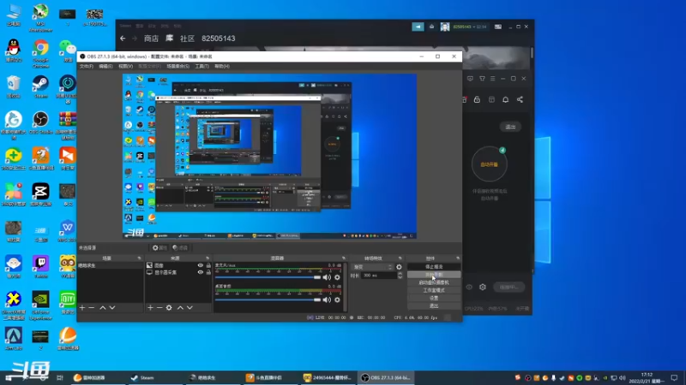The height and width of the screenshot is (385, 686).
Task: Increase the transition duration with the up stepper
Action: (x=400, y=274)
